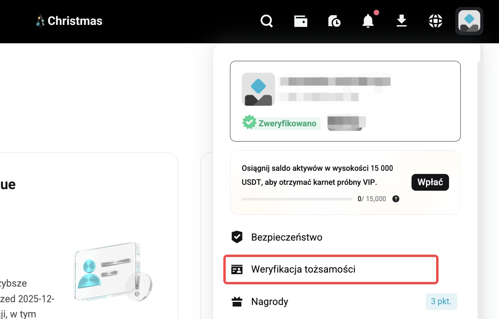
Task: Select the Bezpieczeństwo menu entry
Action: click(x=286, y=237)
